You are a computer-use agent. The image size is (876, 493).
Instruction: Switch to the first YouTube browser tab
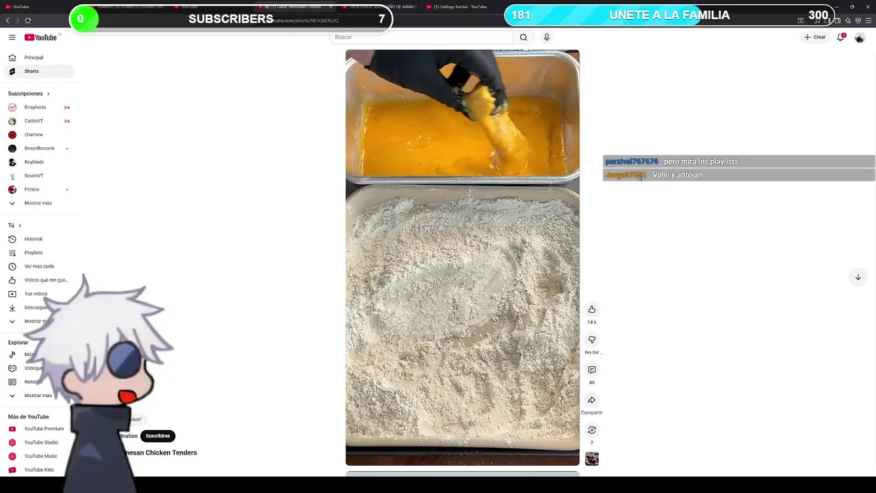(21, 7)
